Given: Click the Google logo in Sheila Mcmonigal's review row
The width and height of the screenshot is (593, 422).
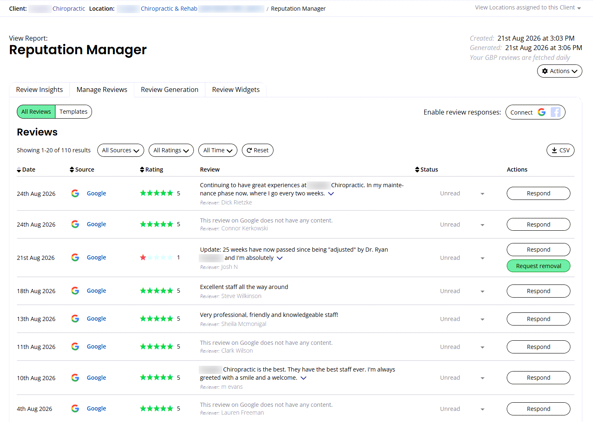Looking at the screenshot, I should pyautogui.click(x=75, y=319).
